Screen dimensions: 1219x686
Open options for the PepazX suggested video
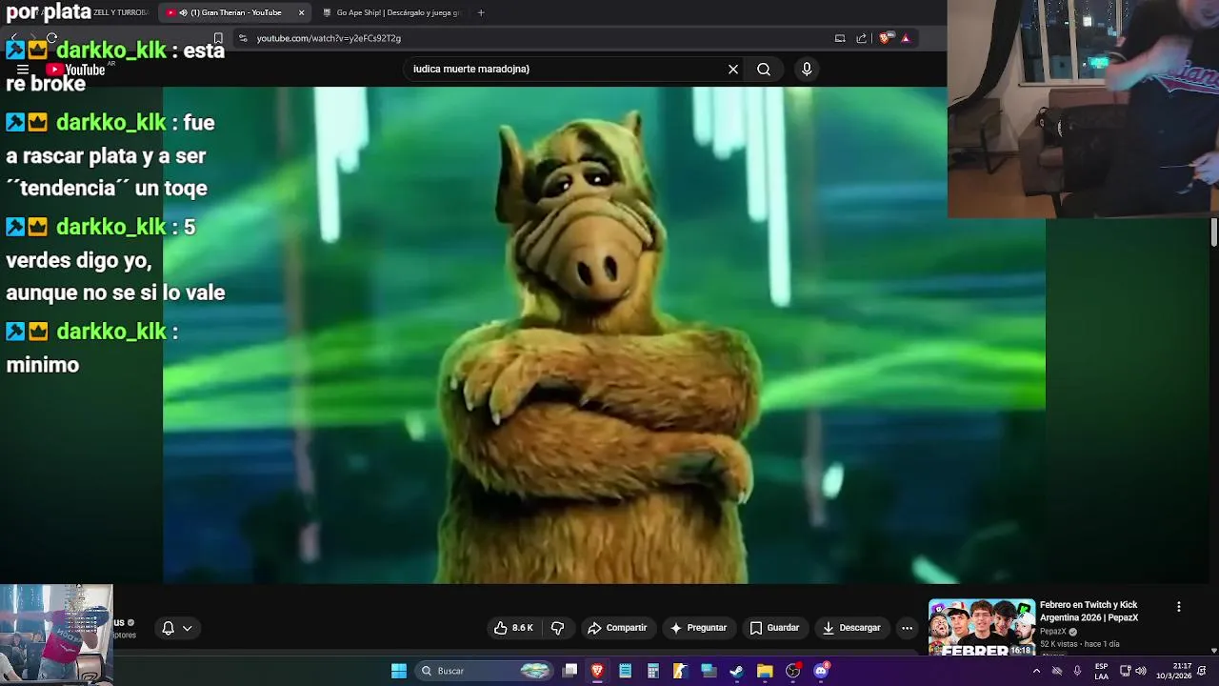point(1178,607)
